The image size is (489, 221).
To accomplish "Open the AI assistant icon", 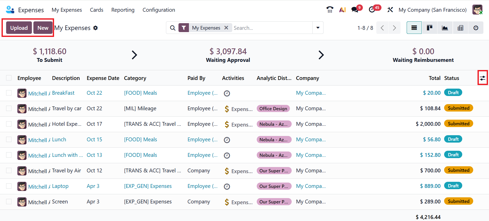I will 342,10.
